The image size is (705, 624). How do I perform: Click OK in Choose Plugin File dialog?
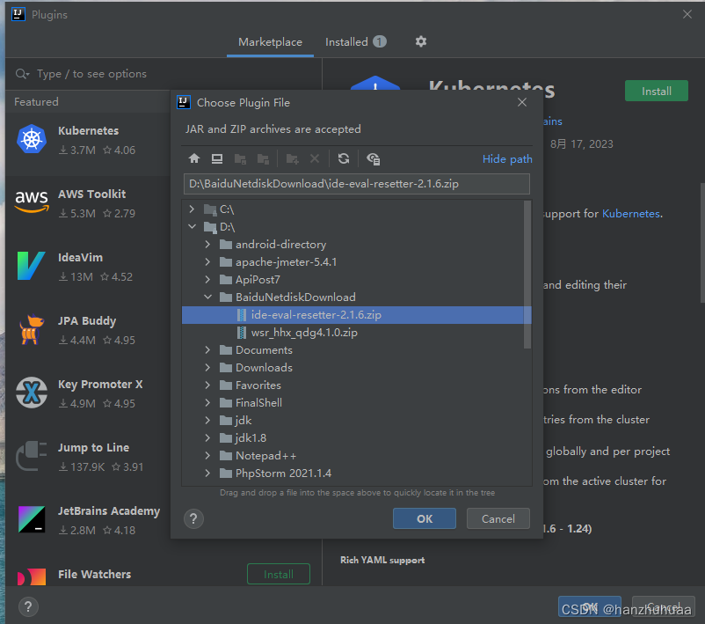(424, 518)
